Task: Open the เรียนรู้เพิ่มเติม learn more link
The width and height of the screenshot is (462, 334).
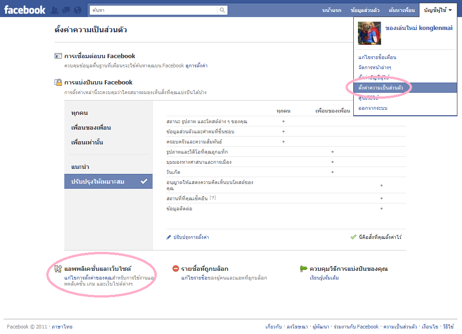Action: [324, 278]
